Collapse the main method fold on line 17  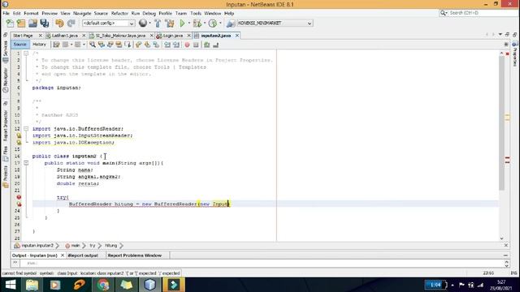coord(26,163)
